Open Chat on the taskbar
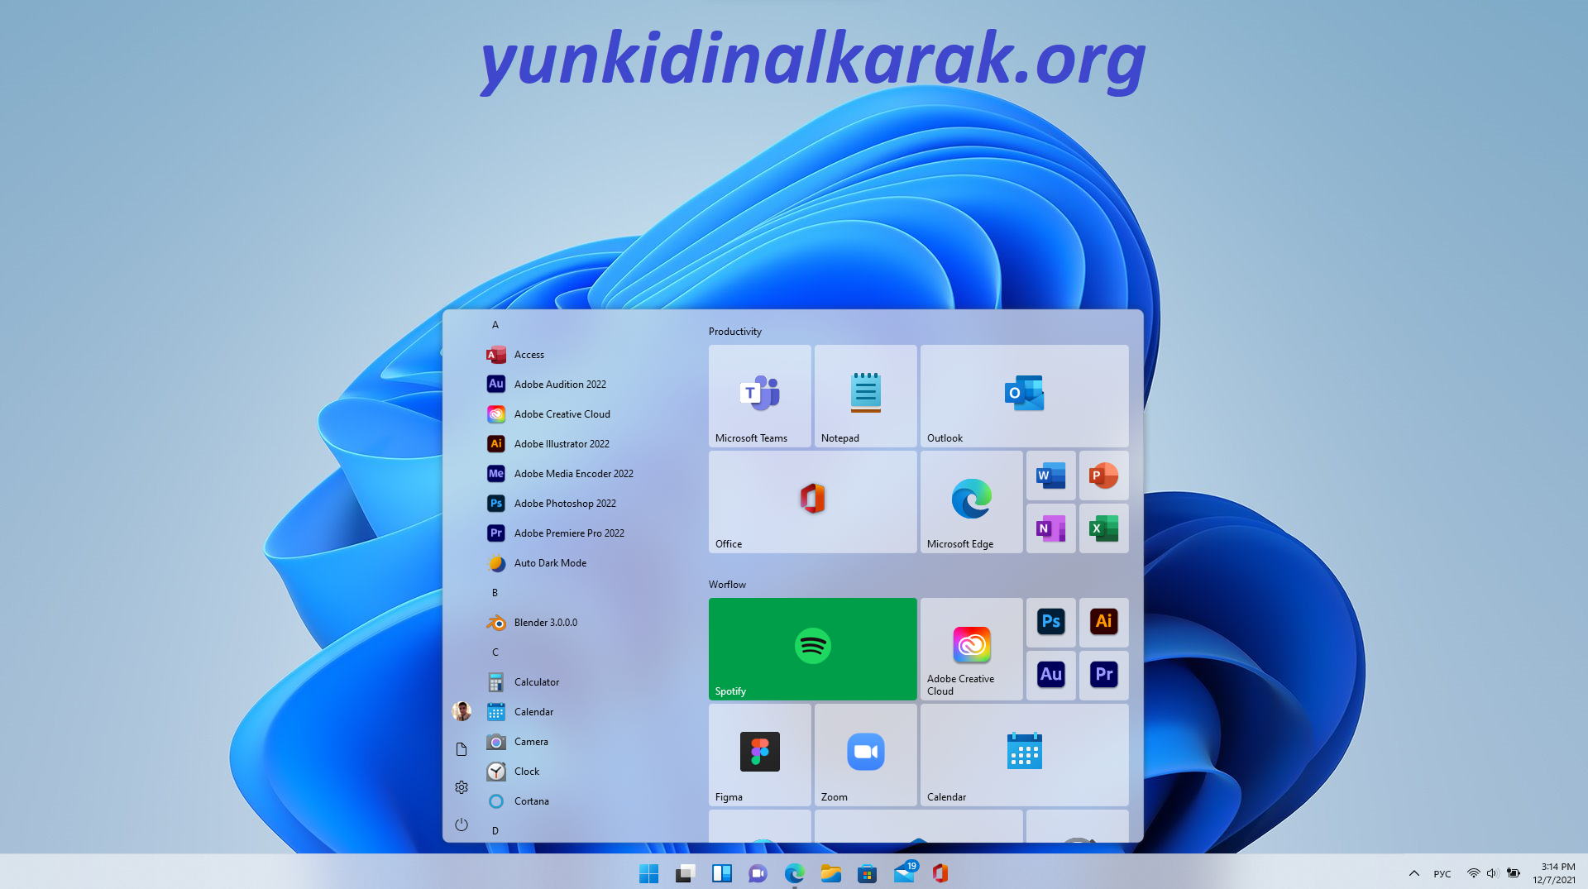Viewport: 1588px width, 889px height. (x=758, y=873)
